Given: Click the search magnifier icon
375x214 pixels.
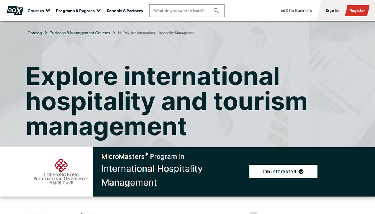Looking at the screenshot, I should (x=216, y=11).
